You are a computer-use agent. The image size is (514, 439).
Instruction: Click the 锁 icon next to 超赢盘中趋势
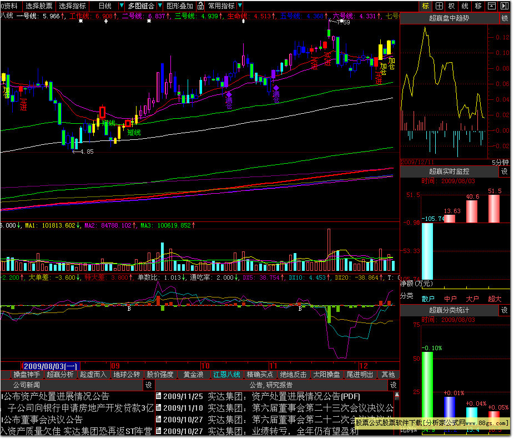505,18
